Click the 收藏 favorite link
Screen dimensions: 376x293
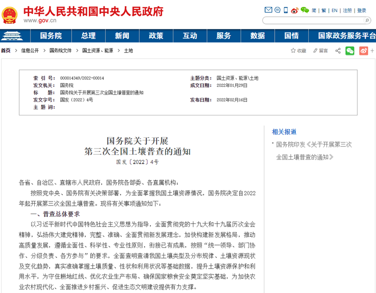click(x=298, y=50)
